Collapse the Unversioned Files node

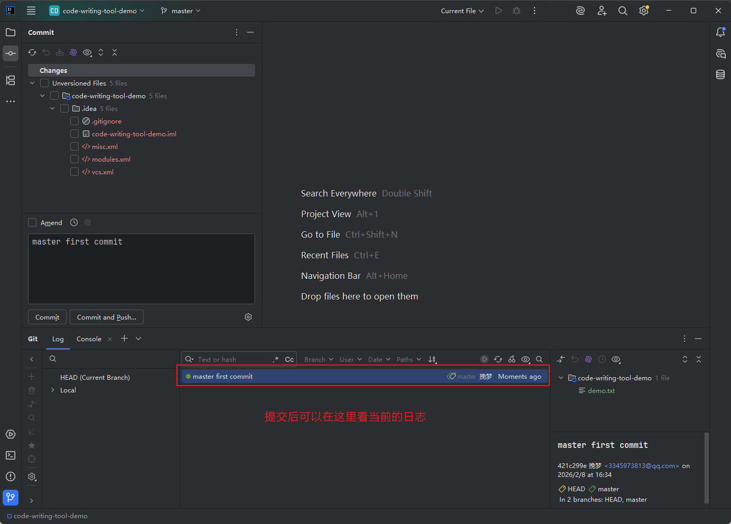click(x=32, y=83)
